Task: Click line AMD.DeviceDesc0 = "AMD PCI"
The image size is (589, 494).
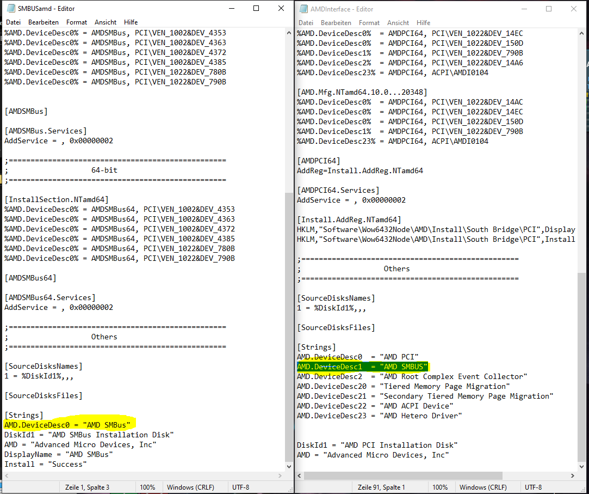Action: pos(358,357)
